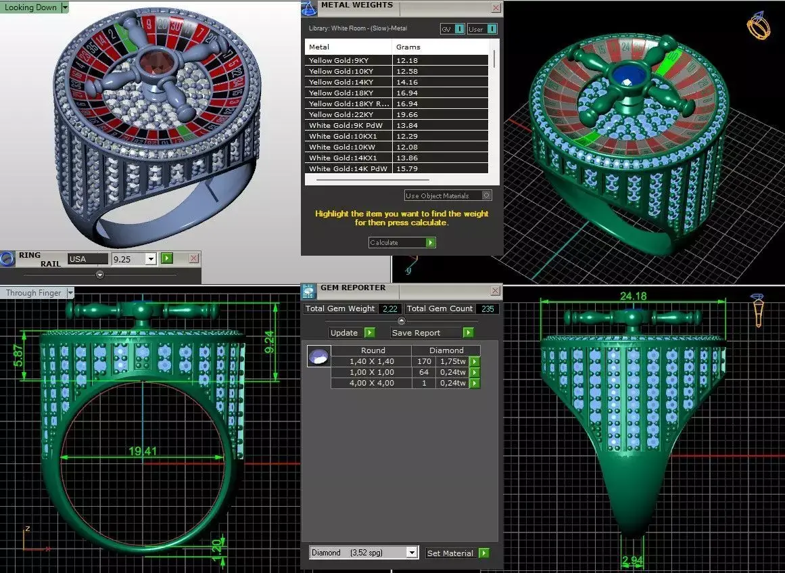The height and width of the screenshot is (573, 785).
Task: Click the Total Gem Weight value 2,22
Action: (390, 308)
